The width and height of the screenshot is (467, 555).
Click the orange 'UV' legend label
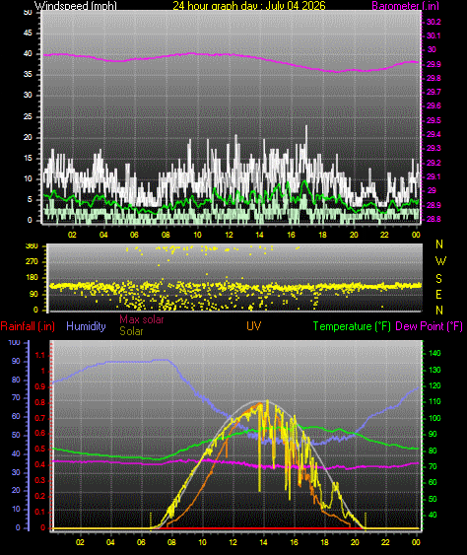tap(254, 326)
